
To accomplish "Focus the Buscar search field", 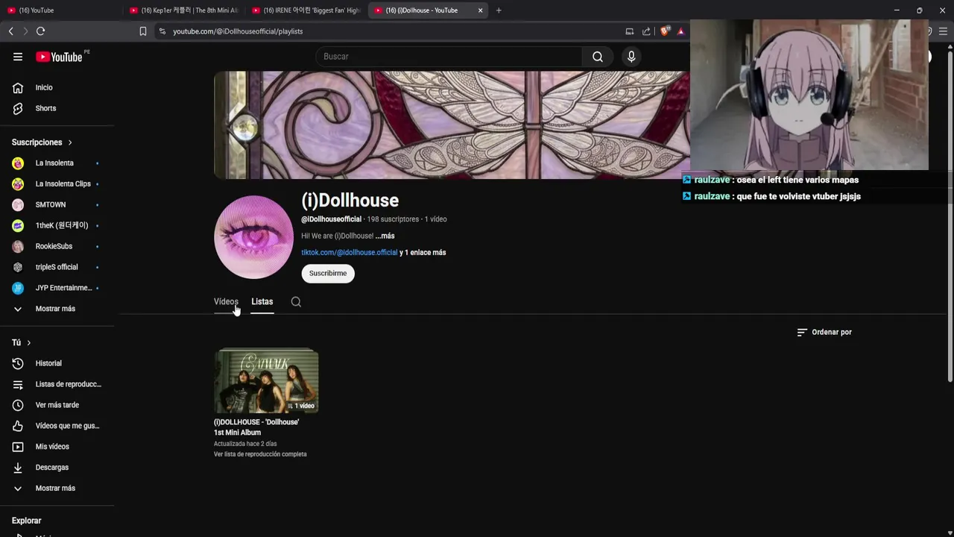I will click(449, 57).
